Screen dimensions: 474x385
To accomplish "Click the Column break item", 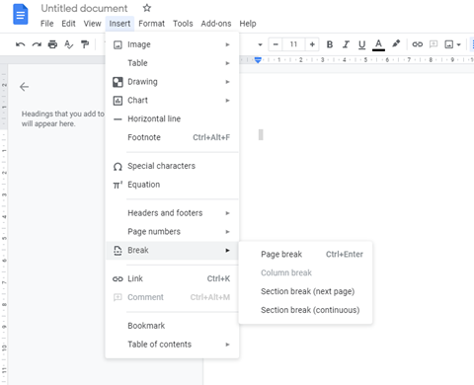I will point(305,272).
